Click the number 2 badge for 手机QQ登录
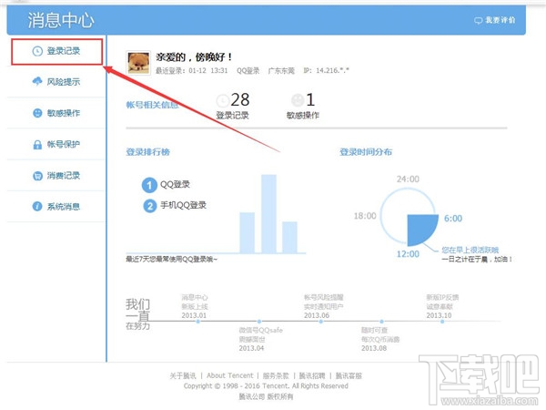Image resolution: width=546 pixels, height=410 pixels. click(150, 206)
